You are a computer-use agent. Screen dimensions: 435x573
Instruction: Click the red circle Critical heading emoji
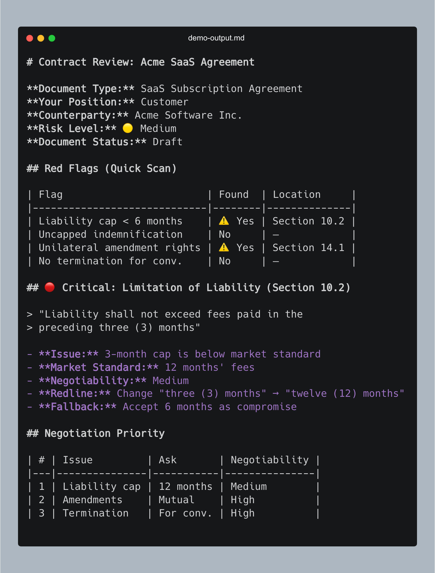coord(50,287)
